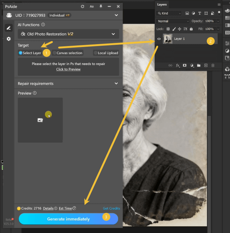Click the Opacity 100% value field
This screenshot has width=230, height=233.
point(210,21)
